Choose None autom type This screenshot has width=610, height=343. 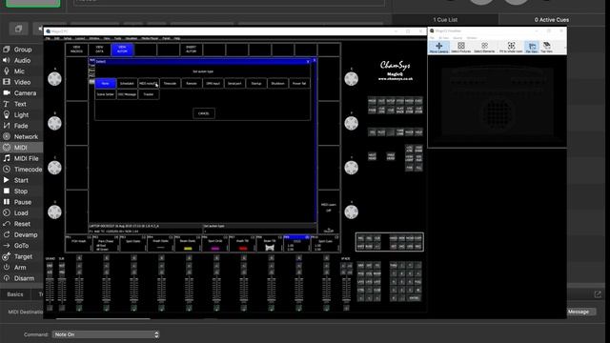tap(106, 83)
